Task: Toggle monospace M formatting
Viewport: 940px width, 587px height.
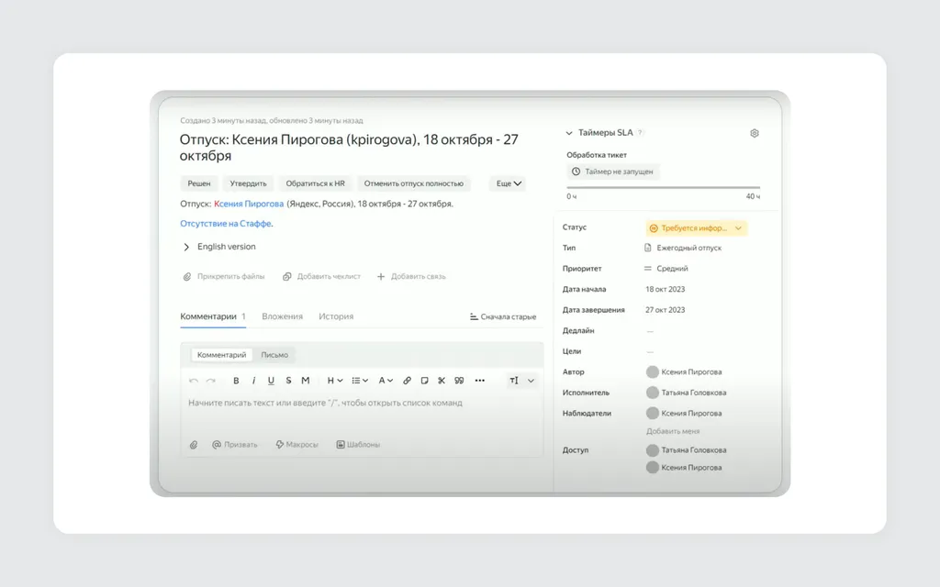Action: coord(306,381)
